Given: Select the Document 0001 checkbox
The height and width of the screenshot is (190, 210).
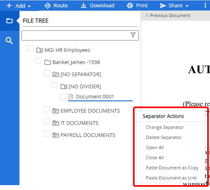Looking at the screenshot, I should pyautogui.click(x=63, y=97).
